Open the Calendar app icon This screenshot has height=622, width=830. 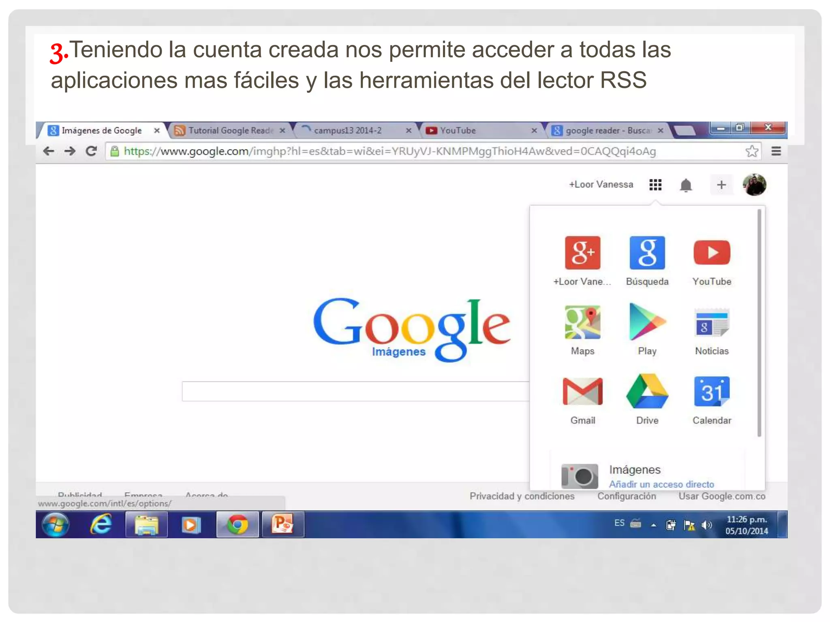[x=712, y=392]
